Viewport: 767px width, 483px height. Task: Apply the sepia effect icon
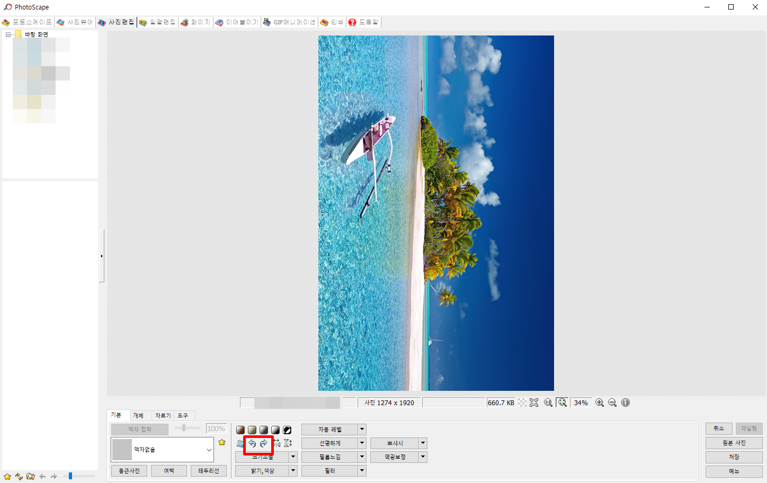[240, 430]
